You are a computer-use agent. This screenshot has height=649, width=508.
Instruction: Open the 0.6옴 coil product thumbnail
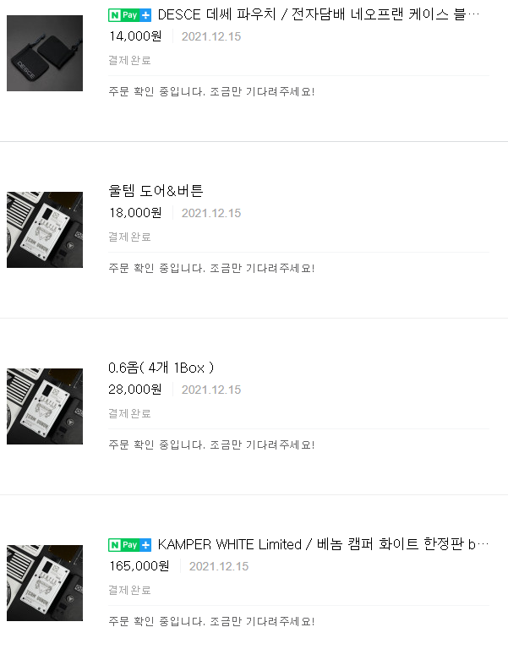[x=45, y=406]
